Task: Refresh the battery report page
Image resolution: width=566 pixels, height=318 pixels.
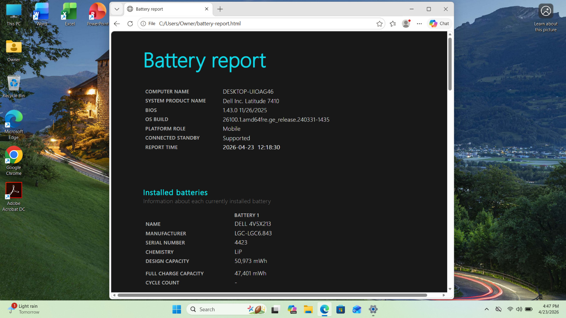Action: point(130,24)
